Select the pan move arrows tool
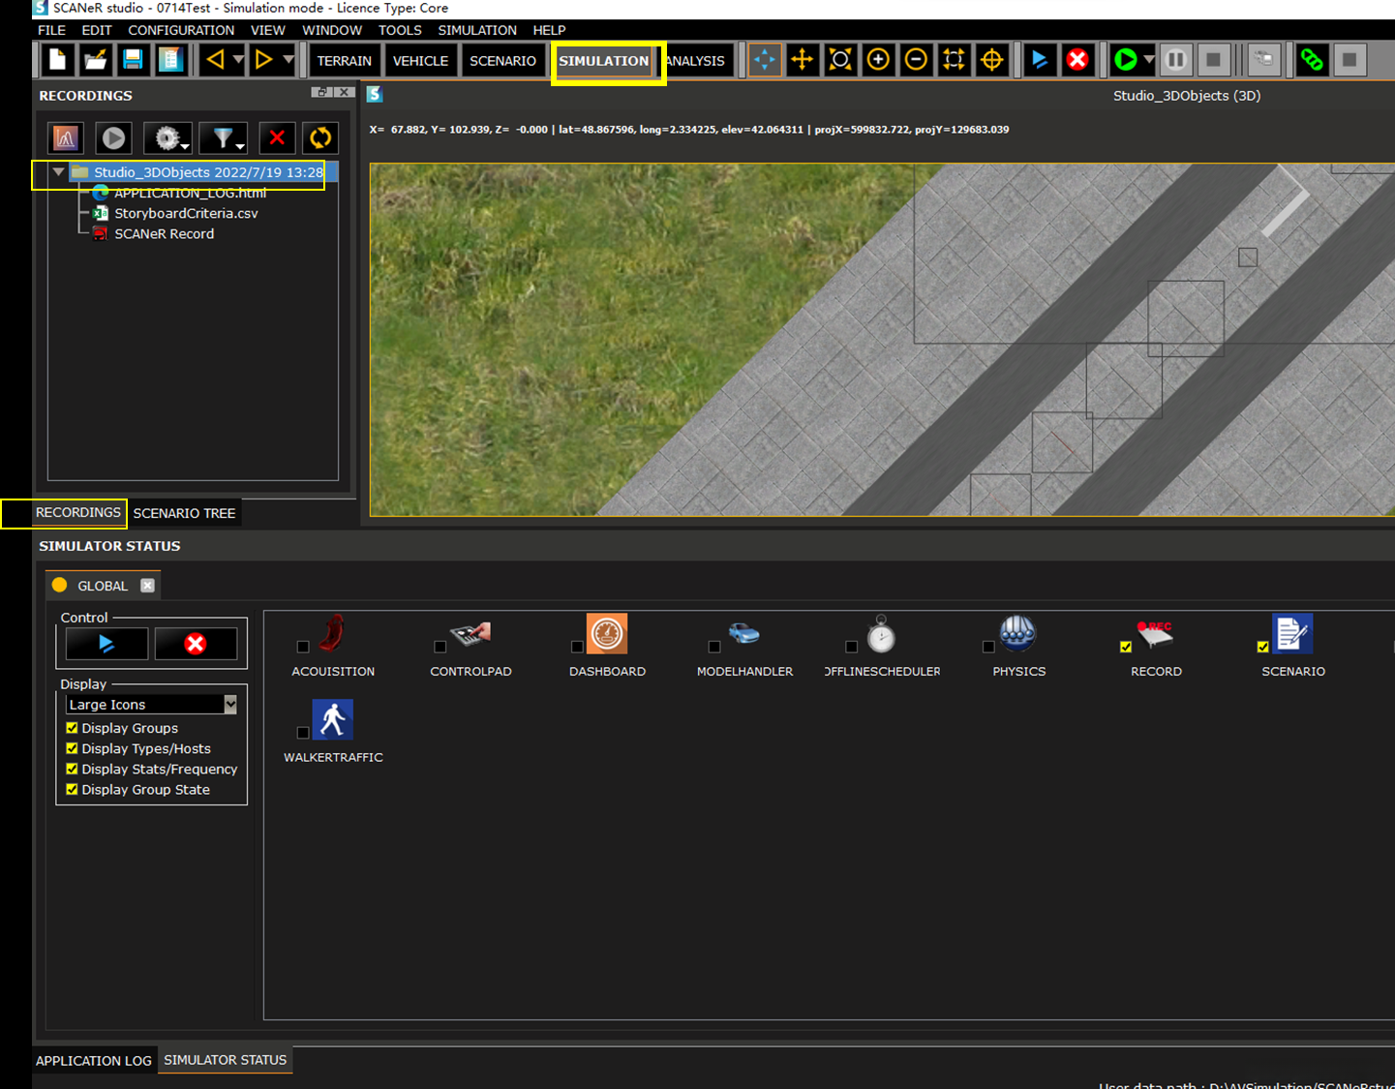Image resolution: width=1395 pixels, height=1089 pixels. [802, 60]
